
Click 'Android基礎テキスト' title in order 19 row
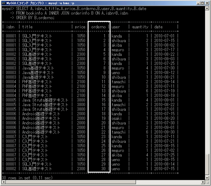point(41,118)
